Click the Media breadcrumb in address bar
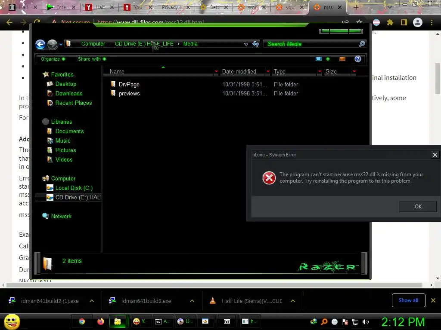Viewport: 441px width, 330px height. pos(190,44)
